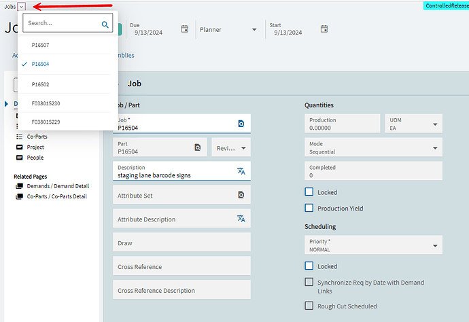Click the Production quantity field
Image resolution: width=469 pixels, height=322 pixels.
pos(342,124)
